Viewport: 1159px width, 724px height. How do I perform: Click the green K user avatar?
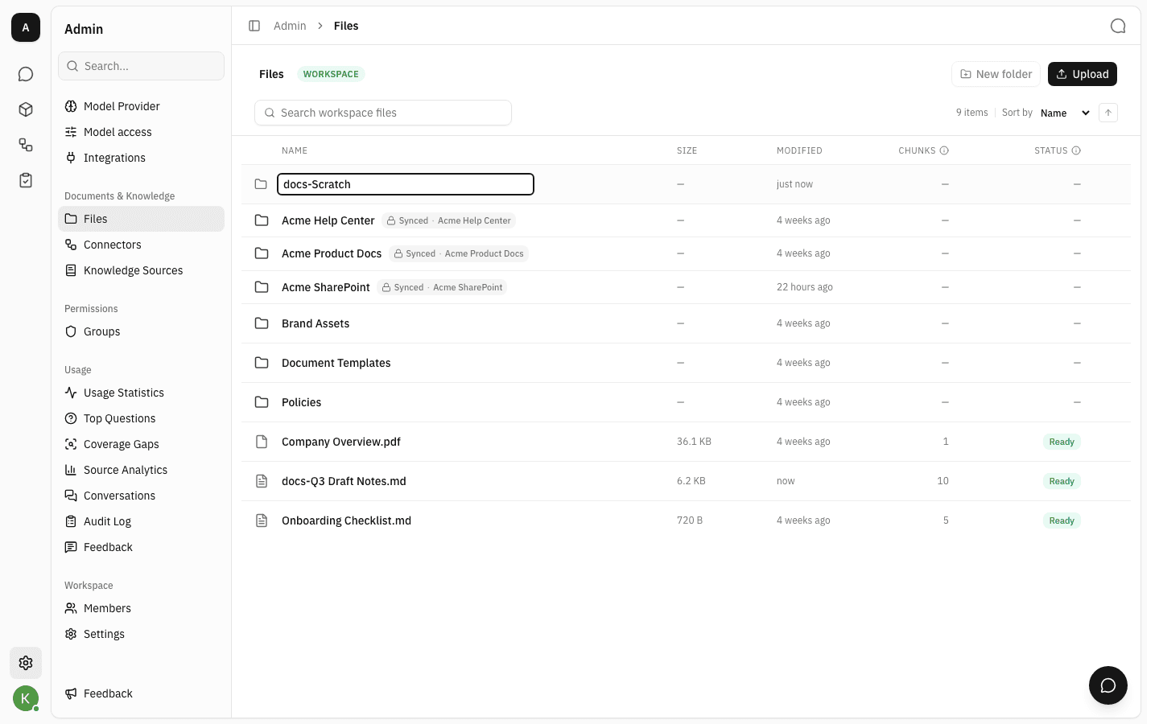[x=26, y=698]
